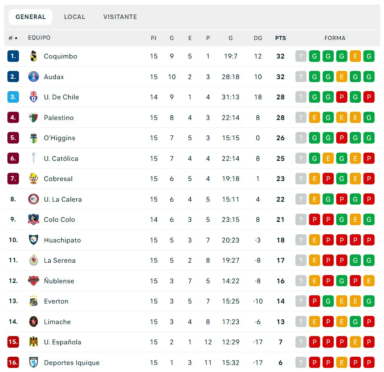Click the Cobresal team crest icon
Viewport: 384px width, 372px height.
33,179
